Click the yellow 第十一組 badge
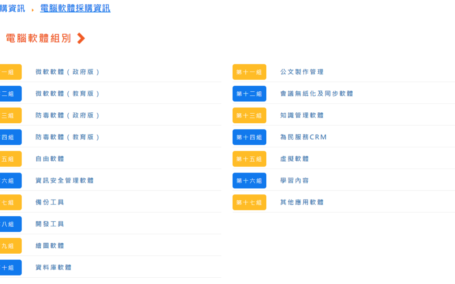455x284 pixels. click(249, 72)
